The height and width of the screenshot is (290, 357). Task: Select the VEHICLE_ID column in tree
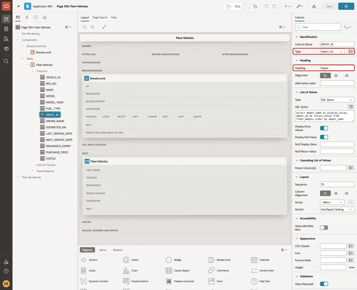click(53, 77)
